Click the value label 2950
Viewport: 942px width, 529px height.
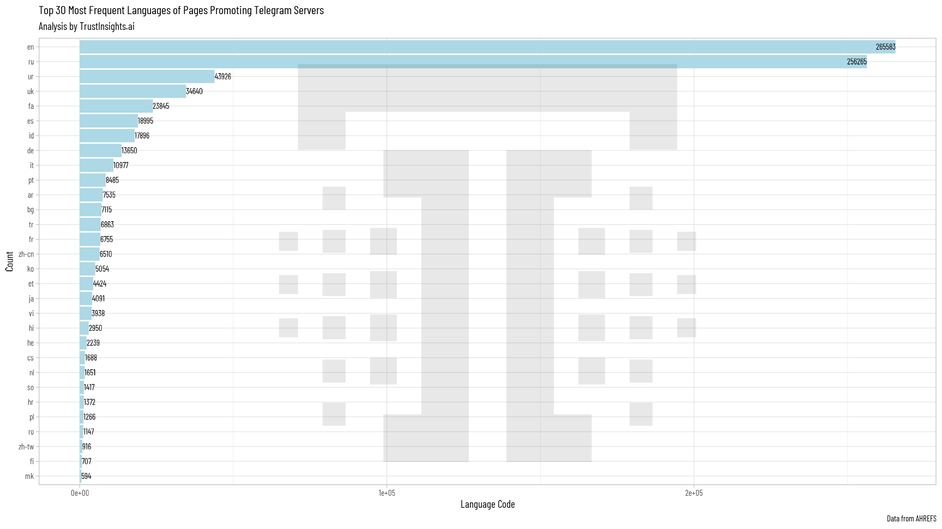tap(95, 328)
